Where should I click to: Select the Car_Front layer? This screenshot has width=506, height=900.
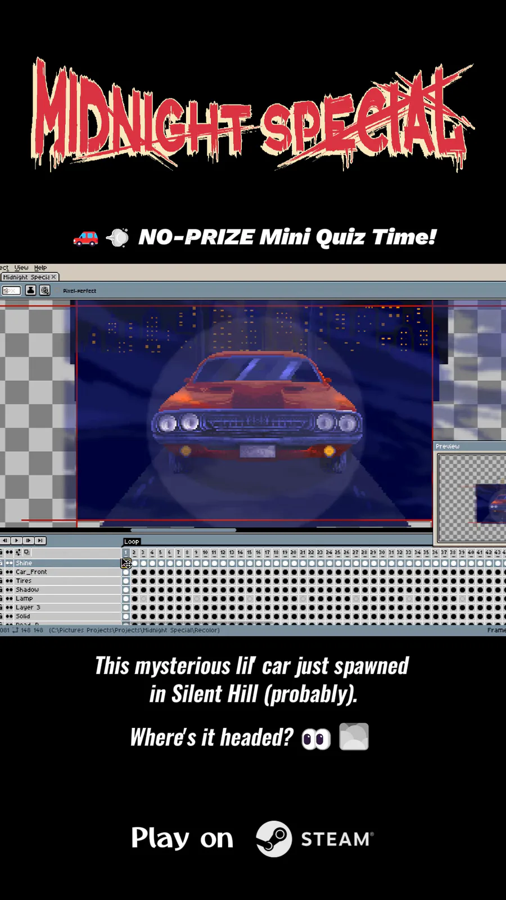(67, 572)
